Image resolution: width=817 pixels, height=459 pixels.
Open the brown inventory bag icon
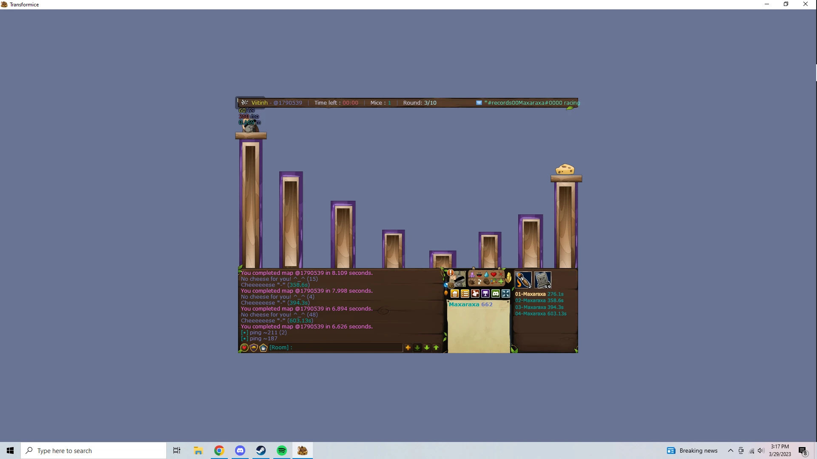(451, 285)
